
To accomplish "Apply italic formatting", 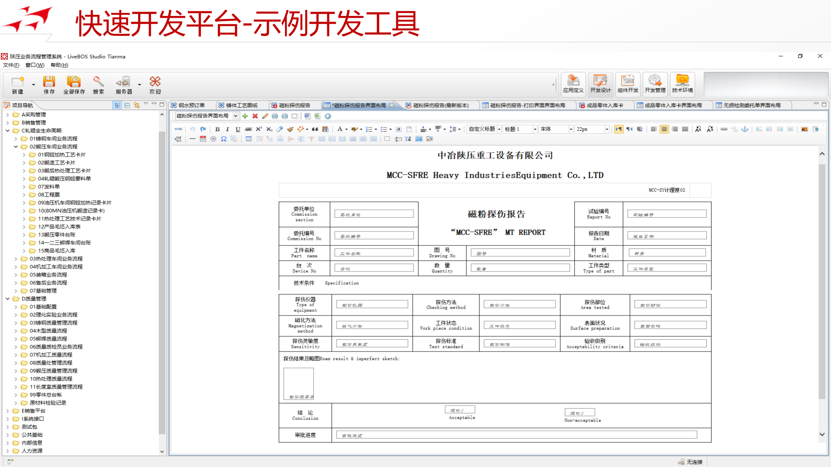I will [227, 129].
